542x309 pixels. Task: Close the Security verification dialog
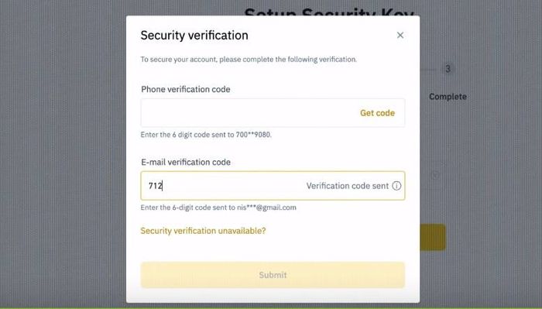[400, 36]
